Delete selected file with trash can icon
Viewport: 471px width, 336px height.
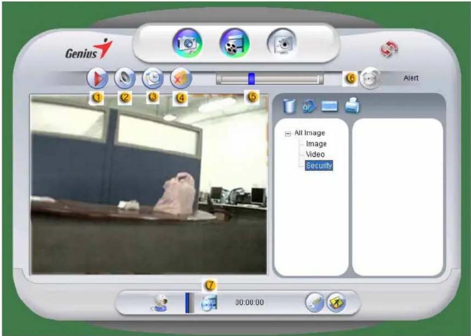click(290, 106)
